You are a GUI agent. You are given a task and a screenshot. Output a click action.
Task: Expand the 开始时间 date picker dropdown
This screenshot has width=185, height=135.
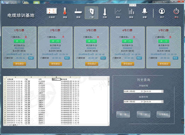tap(142, 92)
